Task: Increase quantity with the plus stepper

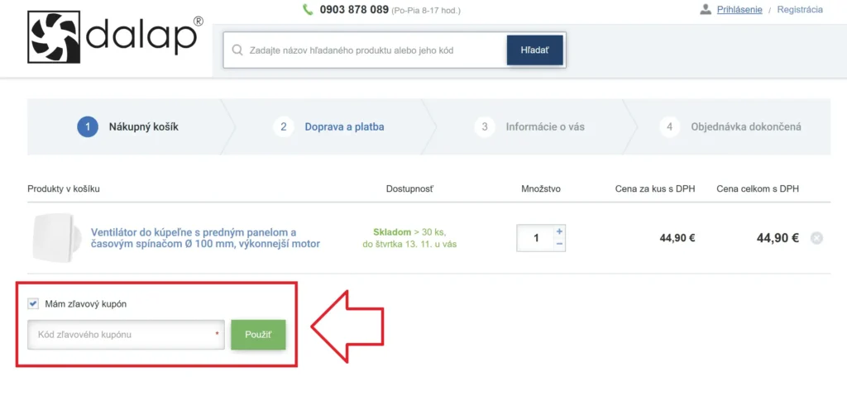Action: pyautogui.click(x=560, y=231)
